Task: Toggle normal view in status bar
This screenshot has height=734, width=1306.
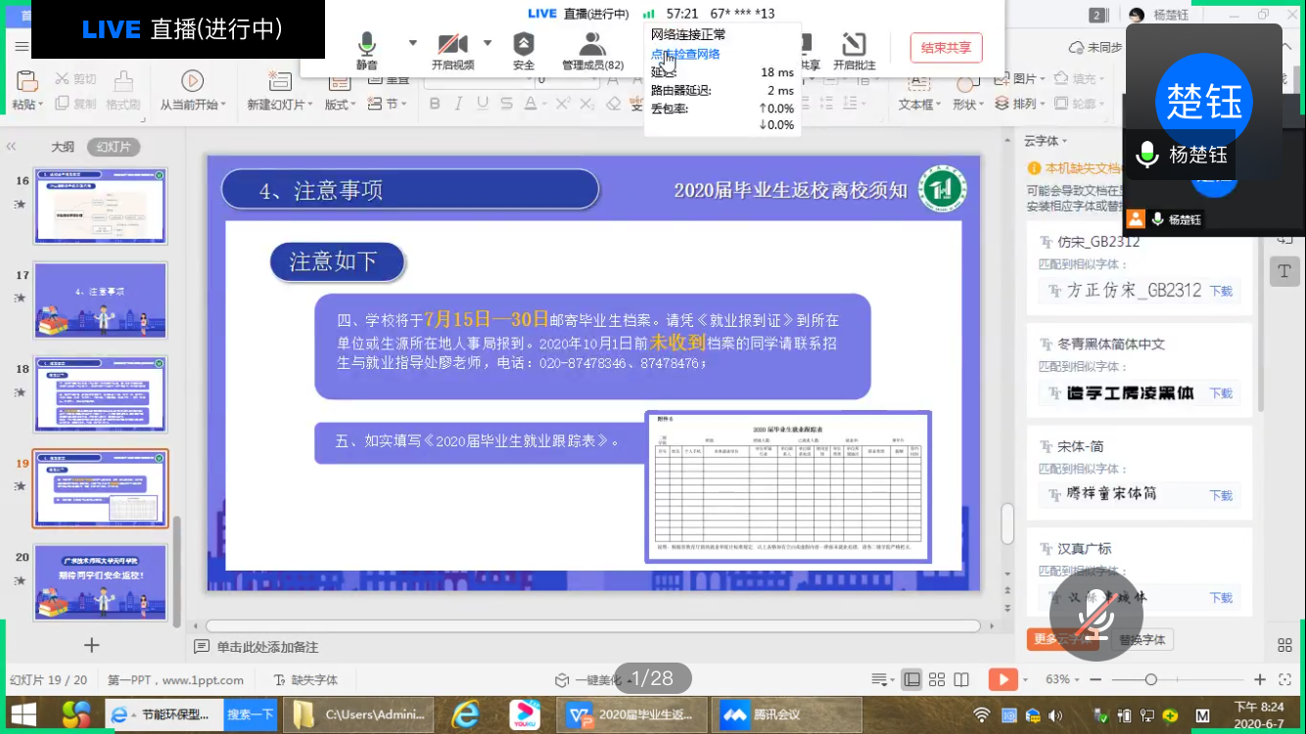Action: point(911,679)
